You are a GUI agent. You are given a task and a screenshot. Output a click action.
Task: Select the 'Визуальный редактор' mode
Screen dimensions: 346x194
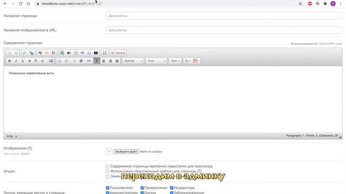pos(304,44)
